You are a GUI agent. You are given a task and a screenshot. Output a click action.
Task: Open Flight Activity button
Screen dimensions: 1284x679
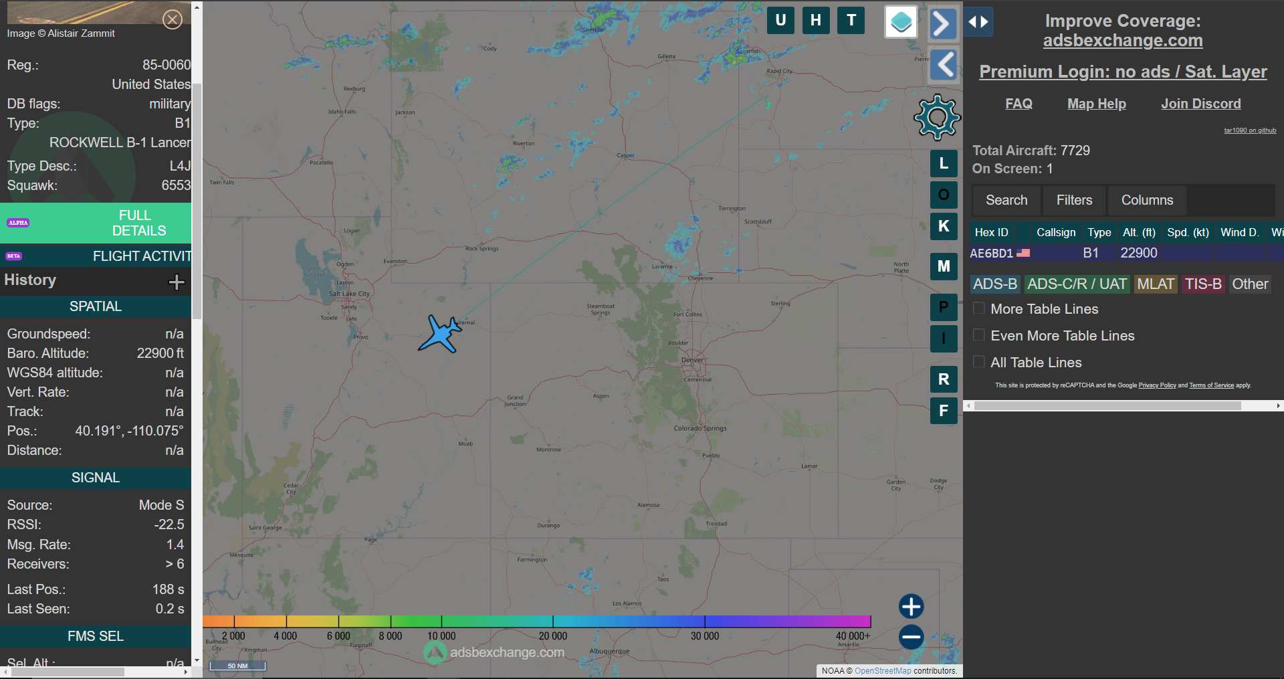pos(96,256)
